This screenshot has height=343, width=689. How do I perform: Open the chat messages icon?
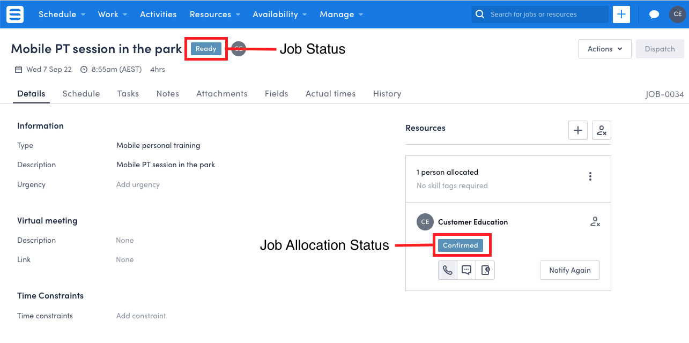coord(654,14)
